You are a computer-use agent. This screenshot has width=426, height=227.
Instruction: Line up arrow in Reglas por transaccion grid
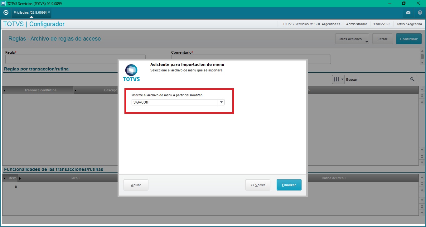(x=422, y=102)
